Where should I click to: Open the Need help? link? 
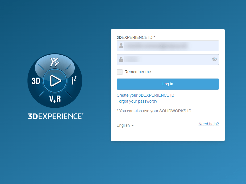pyautogui.click(x=209, y=124)
